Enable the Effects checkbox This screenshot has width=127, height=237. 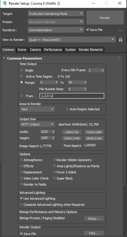21,166
